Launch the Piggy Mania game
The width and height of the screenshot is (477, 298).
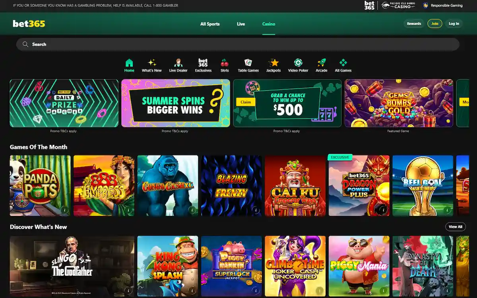click(359, 266)
